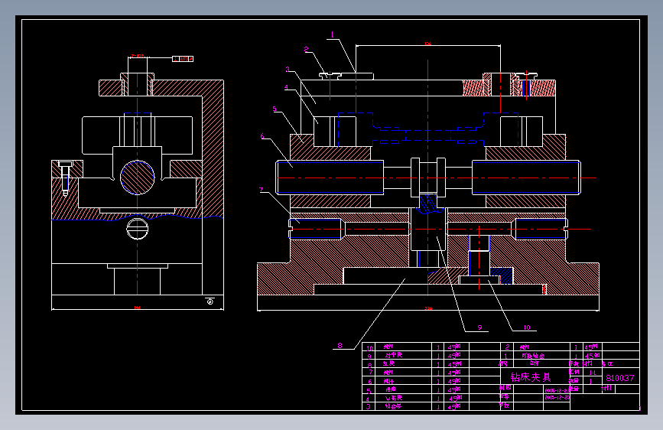663x430 pixels.
Task: Click the row number 10 in parts list
Action: (370, 348)
